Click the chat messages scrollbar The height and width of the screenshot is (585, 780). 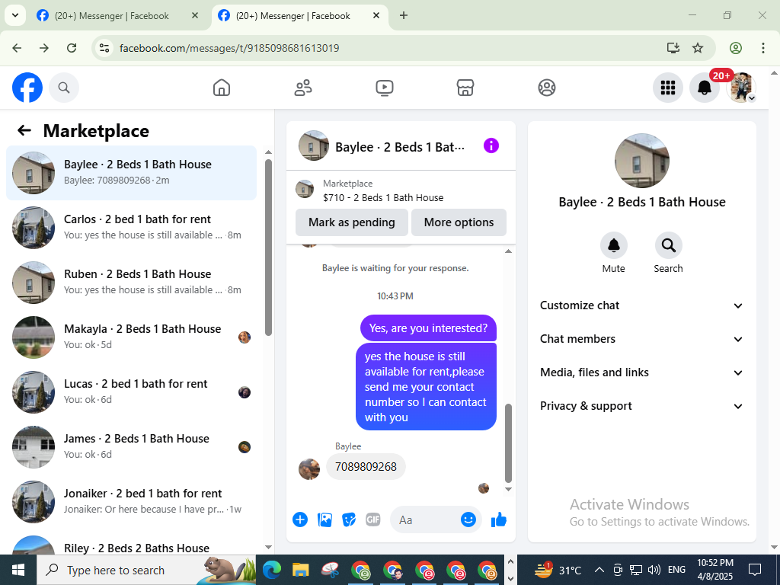point(508,443)
